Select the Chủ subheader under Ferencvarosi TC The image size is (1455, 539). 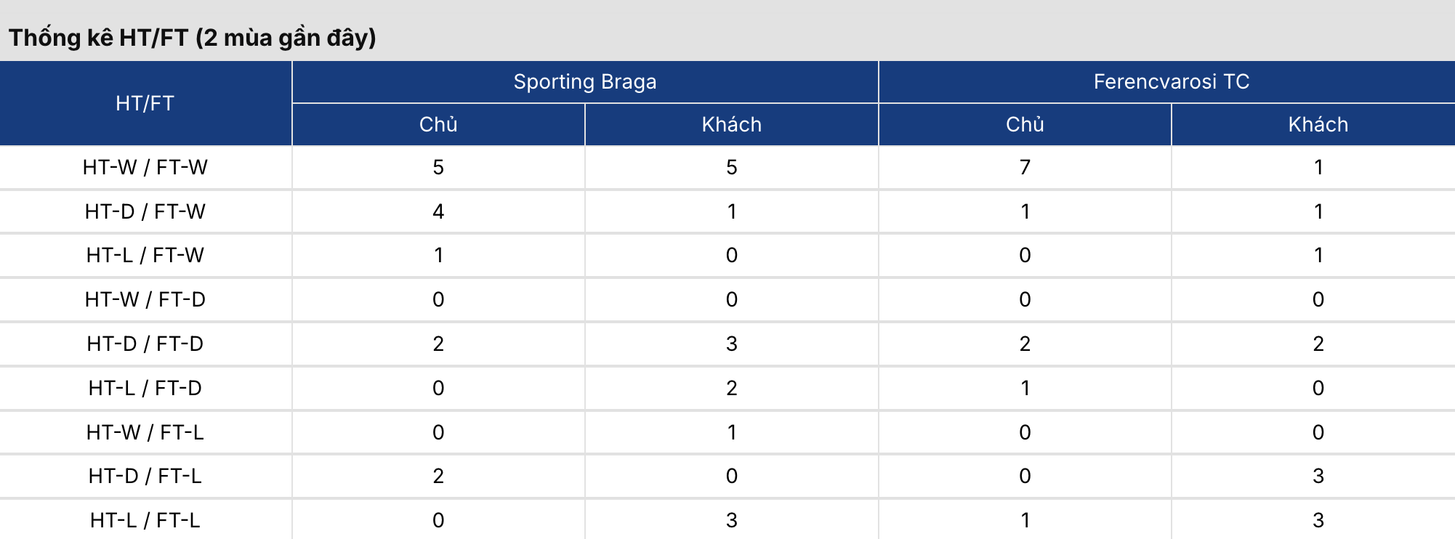(x=1025, y=125)
